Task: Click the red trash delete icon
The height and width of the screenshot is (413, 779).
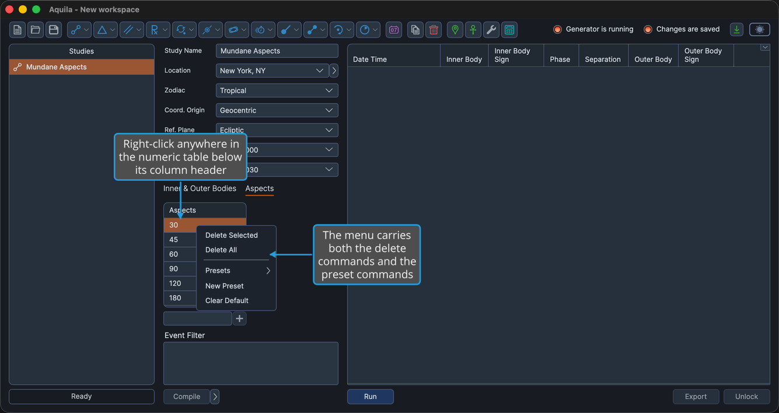Action: click(x=434, y=30)
